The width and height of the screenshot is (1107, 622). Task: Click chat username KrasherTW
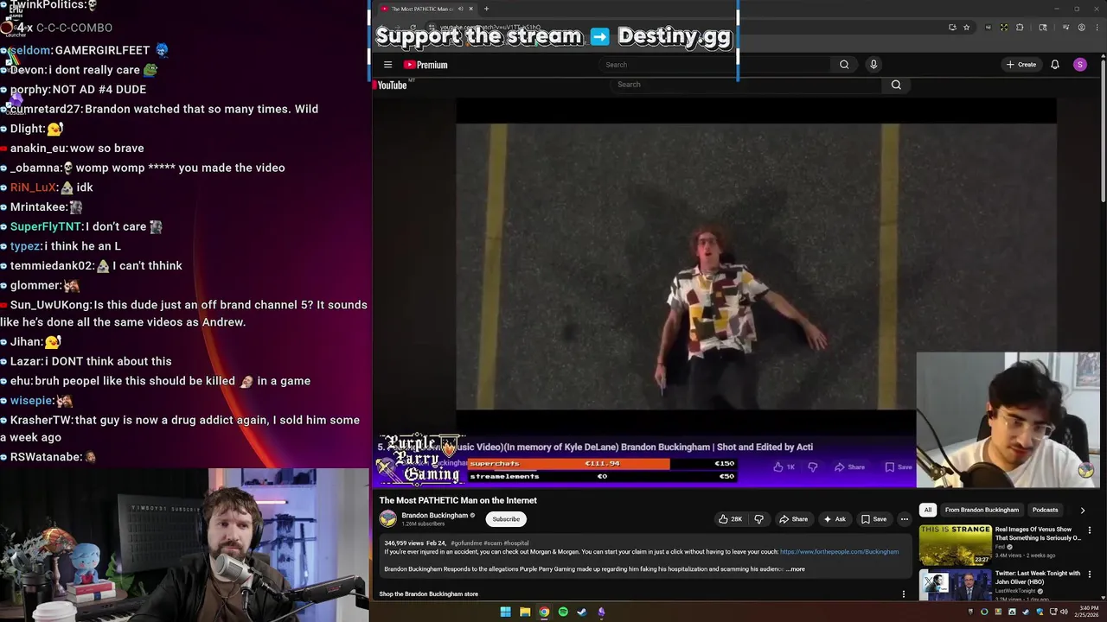pos(41,420)
